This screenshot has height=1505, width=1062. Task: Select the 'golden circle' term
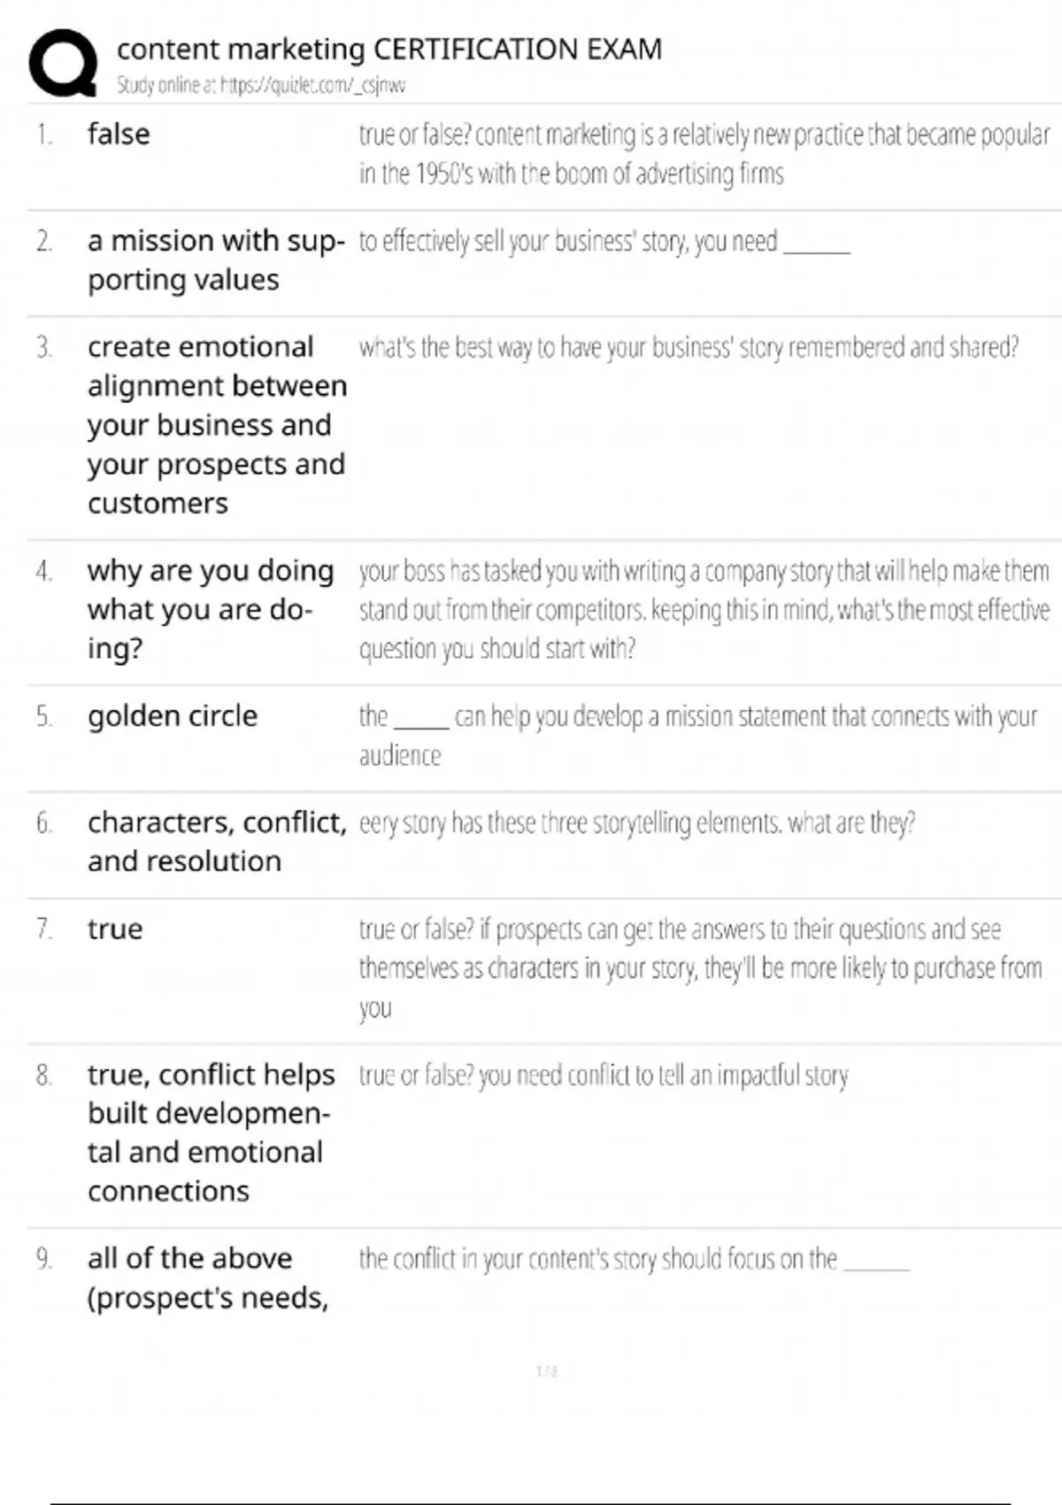(x=173, y=716)
